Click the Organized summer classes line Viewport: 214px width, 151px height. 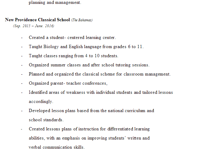pyautogui.click(x=89, y=65)
